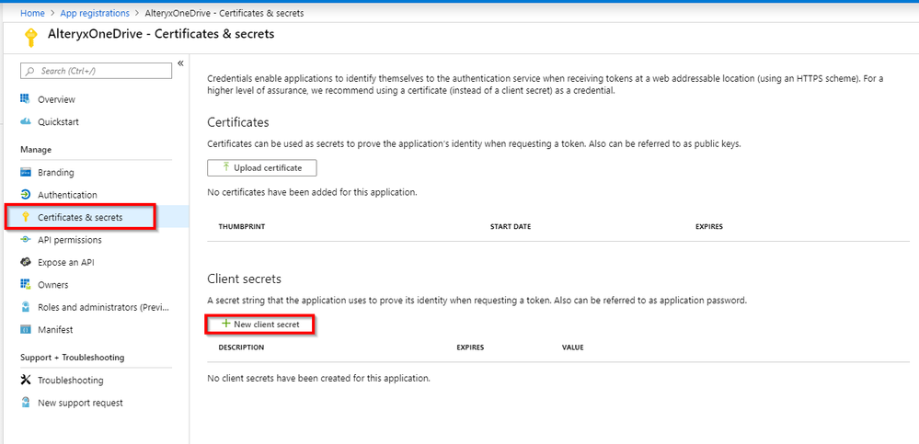Collapse the sidebar with the double chevron

[x=180, y=63]
